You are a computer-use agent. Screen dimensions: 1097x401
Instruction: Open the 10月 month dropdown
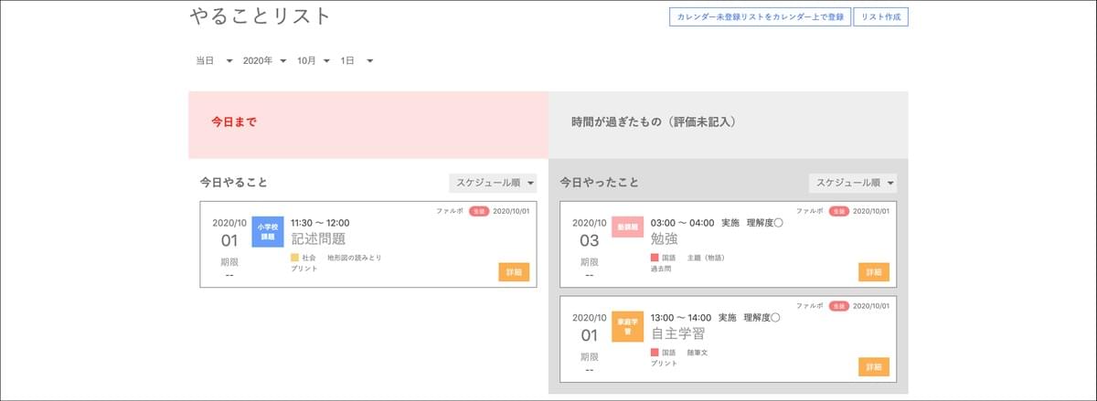(x=314, y=61)
